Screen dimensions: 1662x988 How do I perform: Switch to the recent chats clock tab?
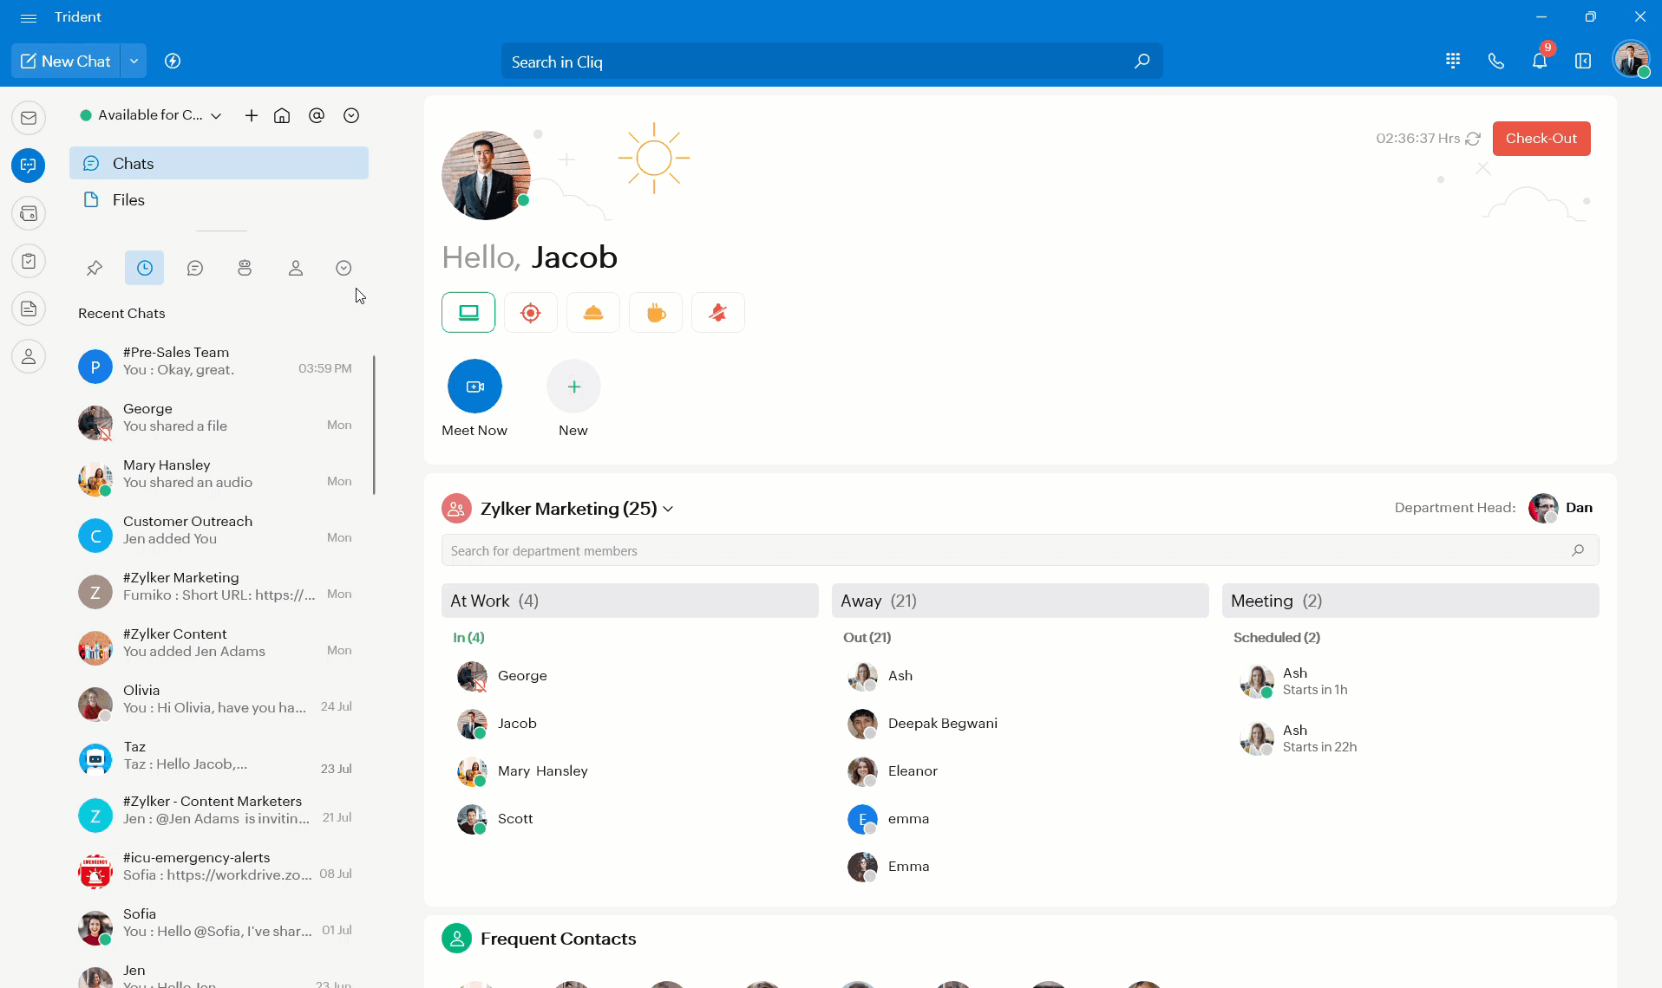[145, 269]
